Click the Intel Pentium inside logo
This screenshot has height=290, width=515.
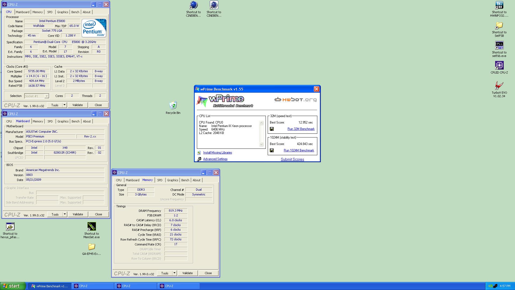[x=94, y=28]
